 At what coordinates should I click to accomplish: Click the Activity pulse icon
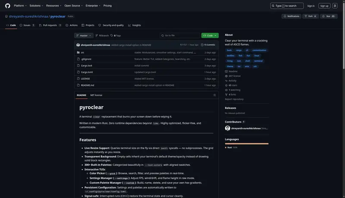pyautogui.click(x=226, y=81)
